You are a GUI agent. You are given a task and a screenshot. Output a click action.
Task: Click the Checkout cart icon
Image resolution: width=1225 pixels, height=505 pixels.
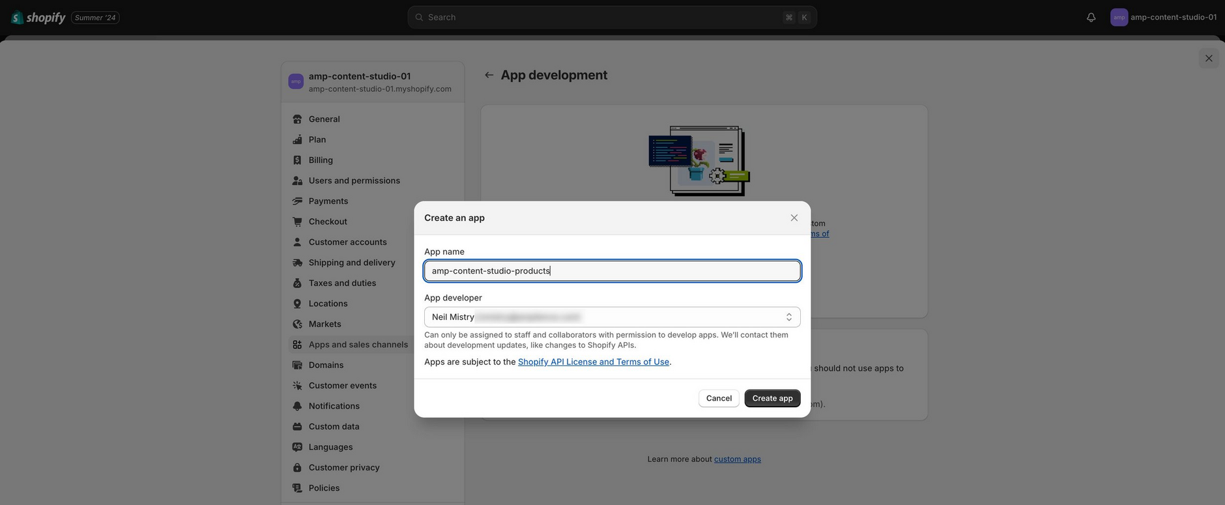(297, 222)
